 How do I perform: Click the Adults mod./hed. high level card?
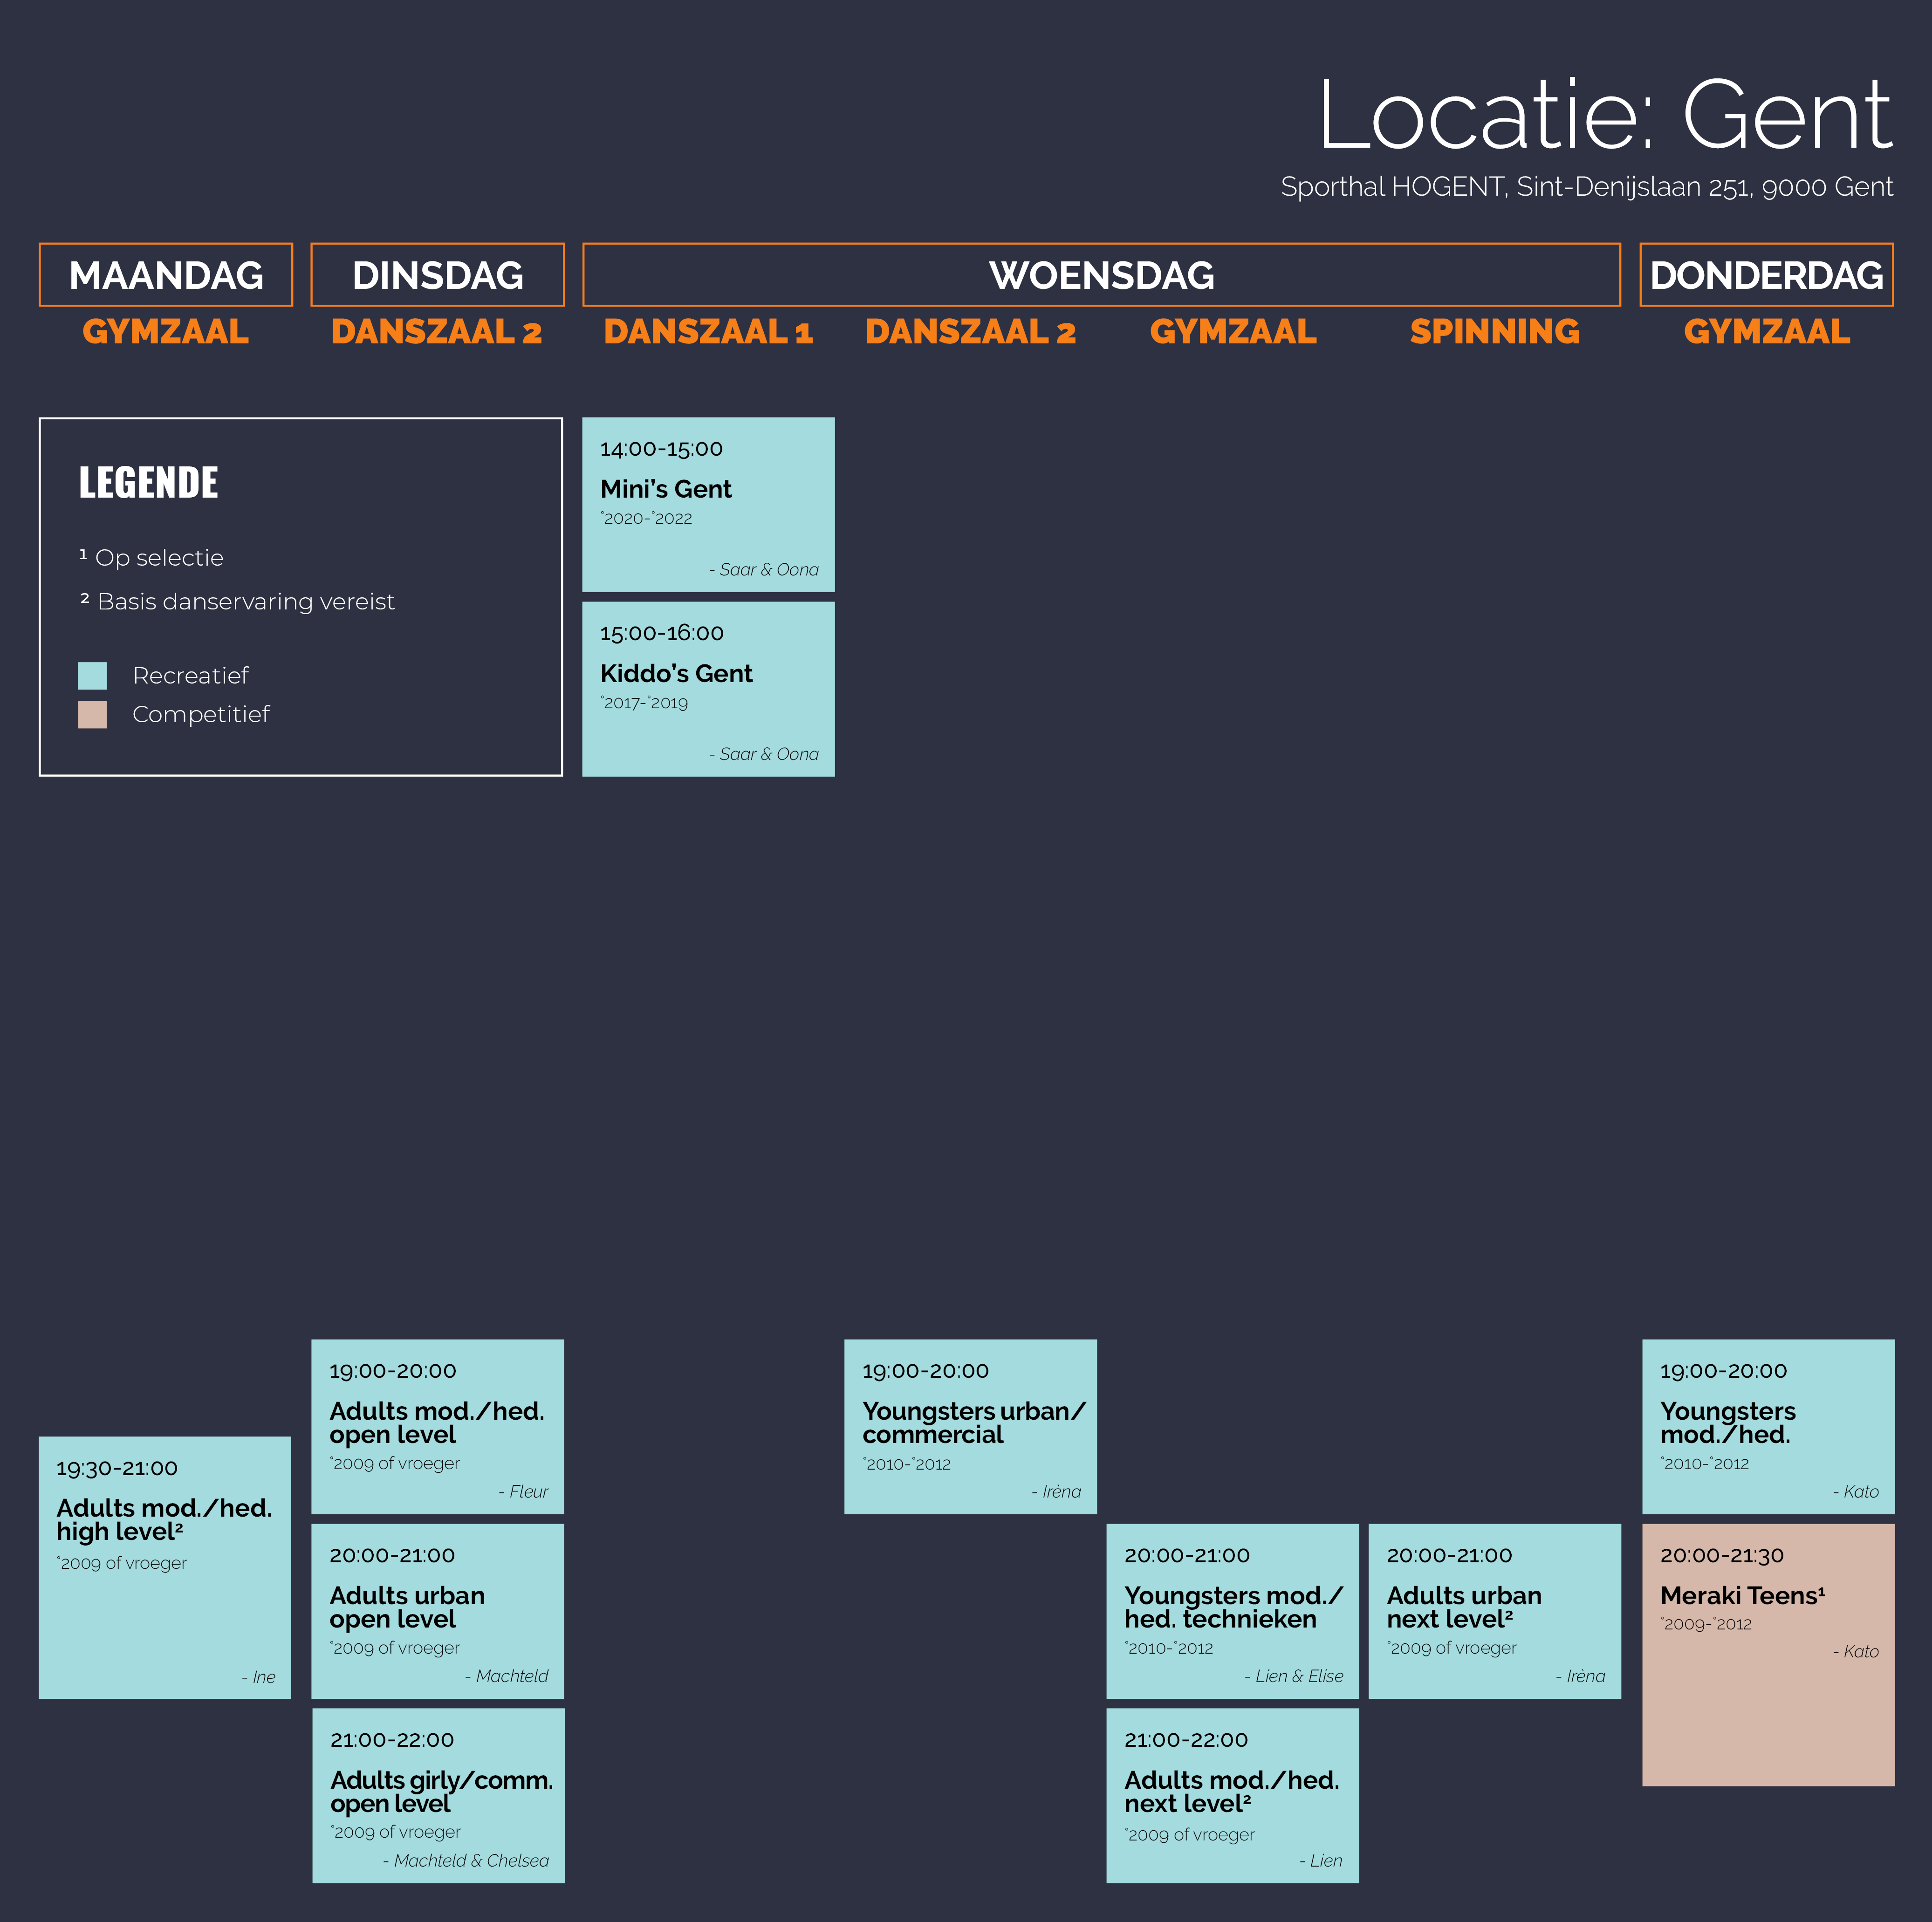(165, 1567)
